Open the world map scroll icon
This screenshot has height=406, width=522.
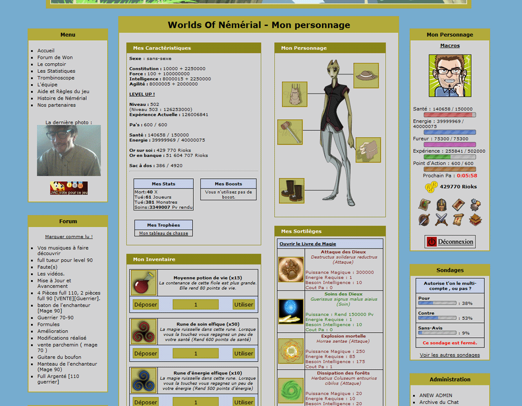click(x=425, y=205)
